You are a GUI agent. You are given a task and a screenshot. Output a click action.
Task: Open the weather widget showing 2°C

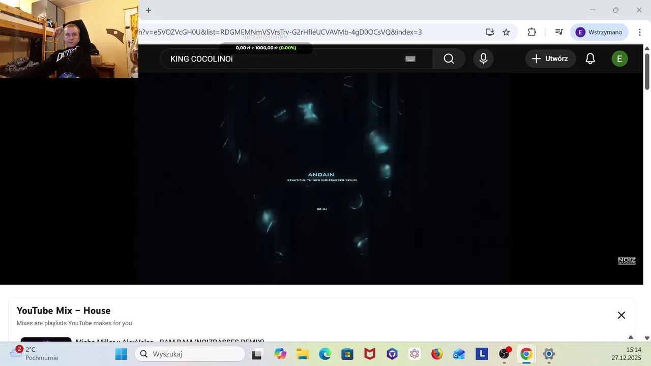click(x=35, y=353)
